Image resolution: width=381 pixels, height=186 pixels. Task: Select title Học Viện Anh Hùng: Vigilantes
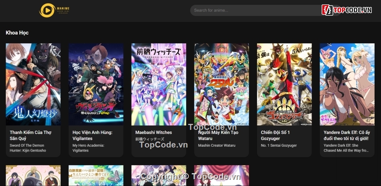pos(93,135)
